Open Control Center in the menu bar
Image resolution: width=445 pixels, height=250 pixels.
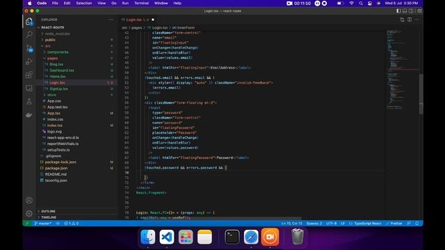370,3
